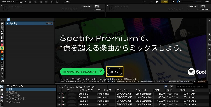Expand the Spotify tree node
The width and height of the screenshot is (211, 107).
click(8, 23)
